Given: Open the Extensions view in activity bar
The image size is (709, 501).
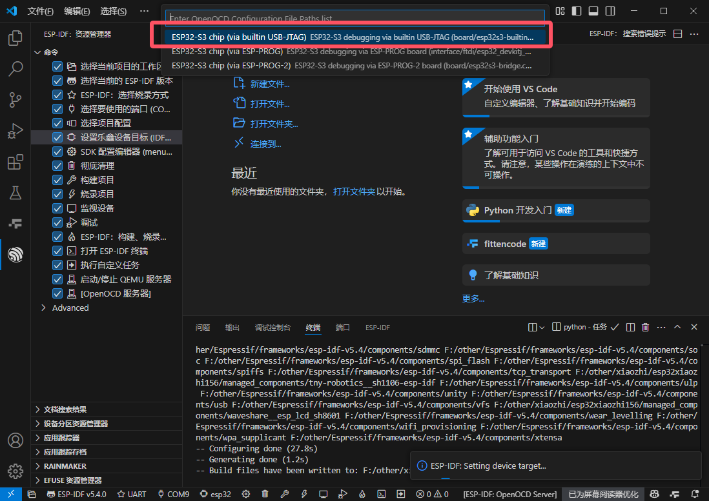Looking at the screenshot, I should point(15,162).
